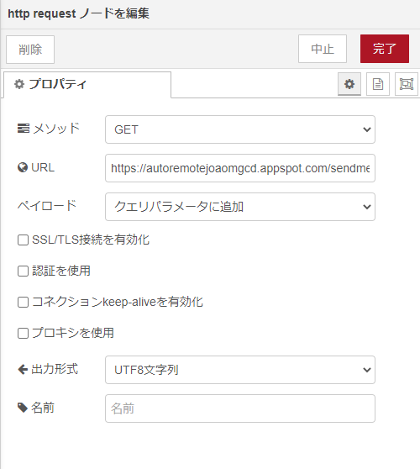This screenshot has width=420, height=469.
Task: Click the 完了 button
Action: pos(385,49)
